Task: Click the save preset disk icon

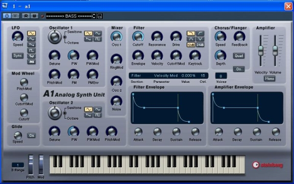Action: click(99, 16)
